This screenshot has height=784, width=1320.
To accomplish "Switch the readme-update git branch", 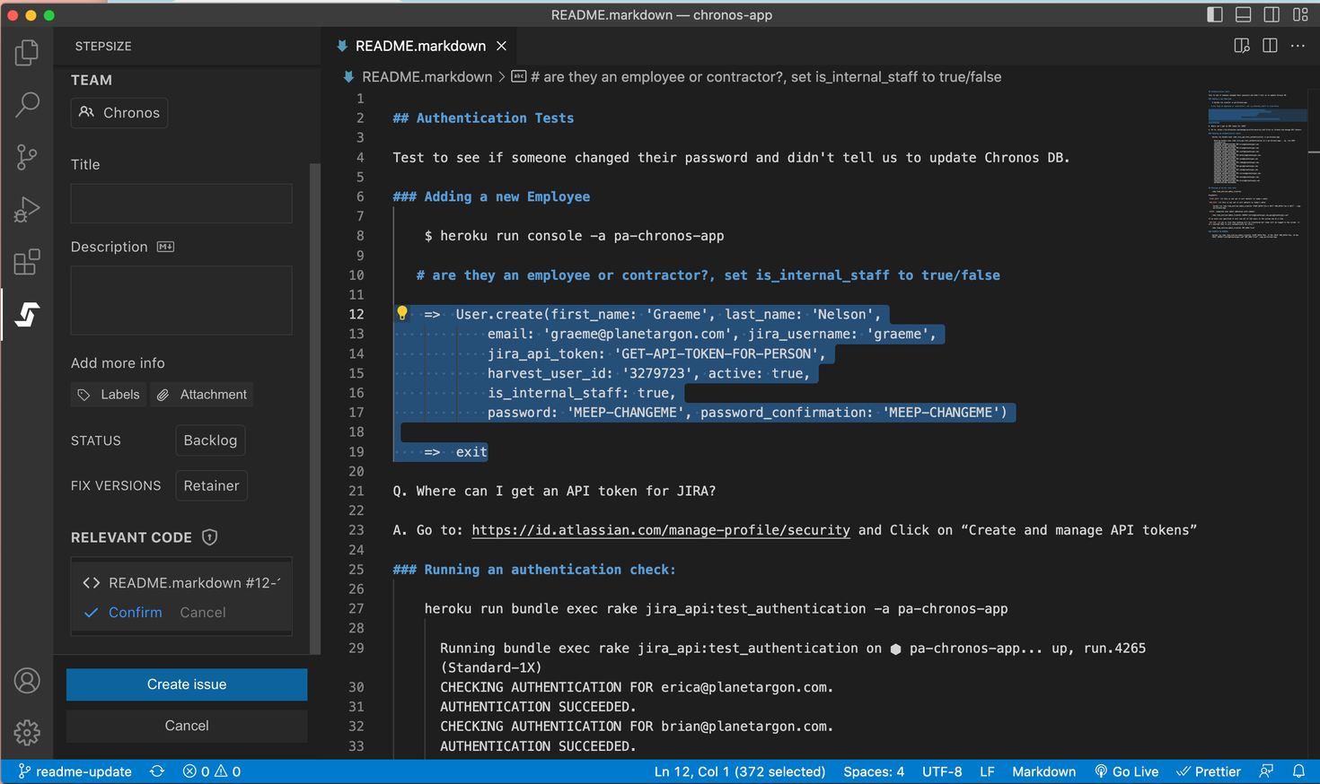I will coord(75,771).
